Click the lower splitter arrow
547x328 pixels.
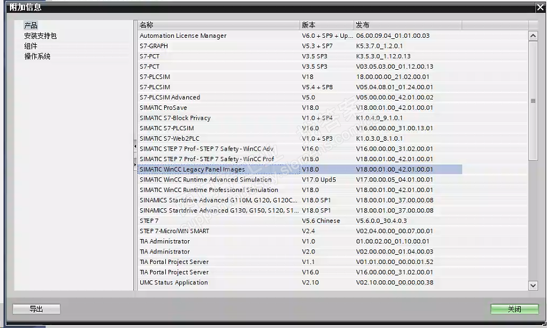(x=135, y=165)
